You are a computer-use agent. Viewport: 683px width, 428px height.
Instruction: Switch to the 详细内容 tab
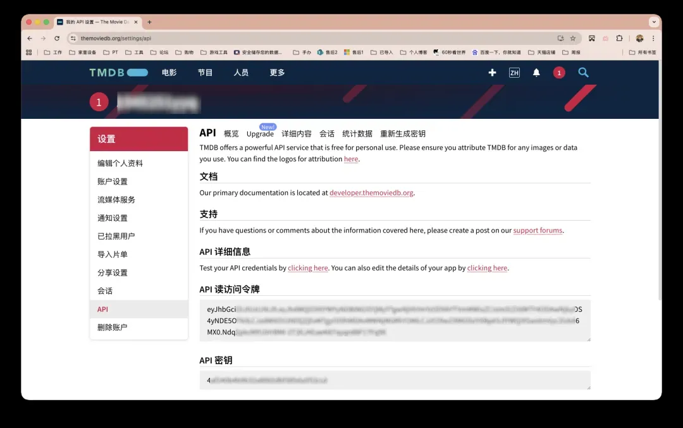297,133
